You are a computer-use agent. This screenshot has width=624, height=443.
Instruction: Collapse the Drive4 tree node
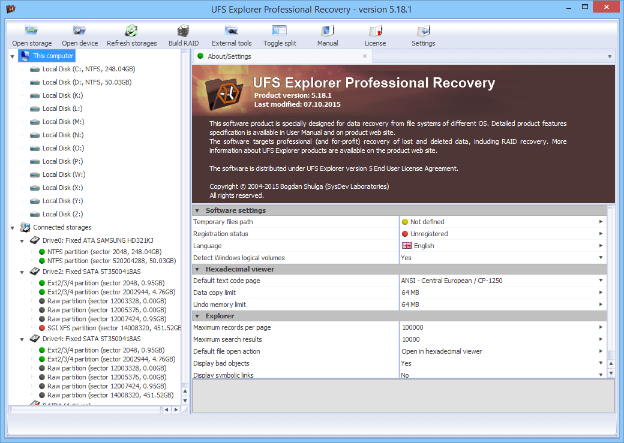coord(22,340)
